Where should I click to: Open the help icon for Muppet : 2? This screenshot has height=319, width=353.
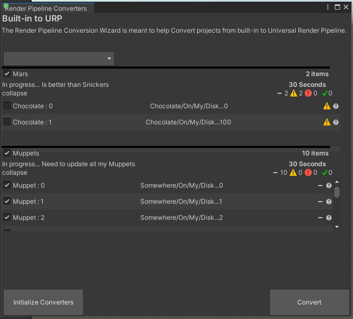[x=329, y=218]
